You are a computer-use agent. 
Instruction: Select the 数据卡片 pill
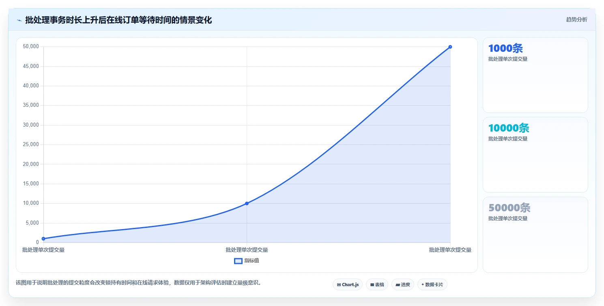432,285
